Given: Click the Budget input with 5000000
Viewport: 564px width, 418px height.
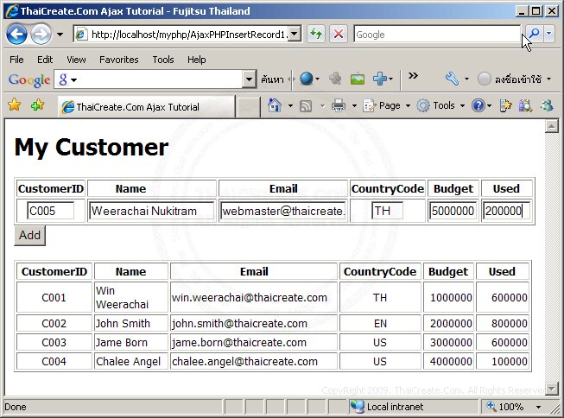Looking at the screenshot, I should point(453,211).
